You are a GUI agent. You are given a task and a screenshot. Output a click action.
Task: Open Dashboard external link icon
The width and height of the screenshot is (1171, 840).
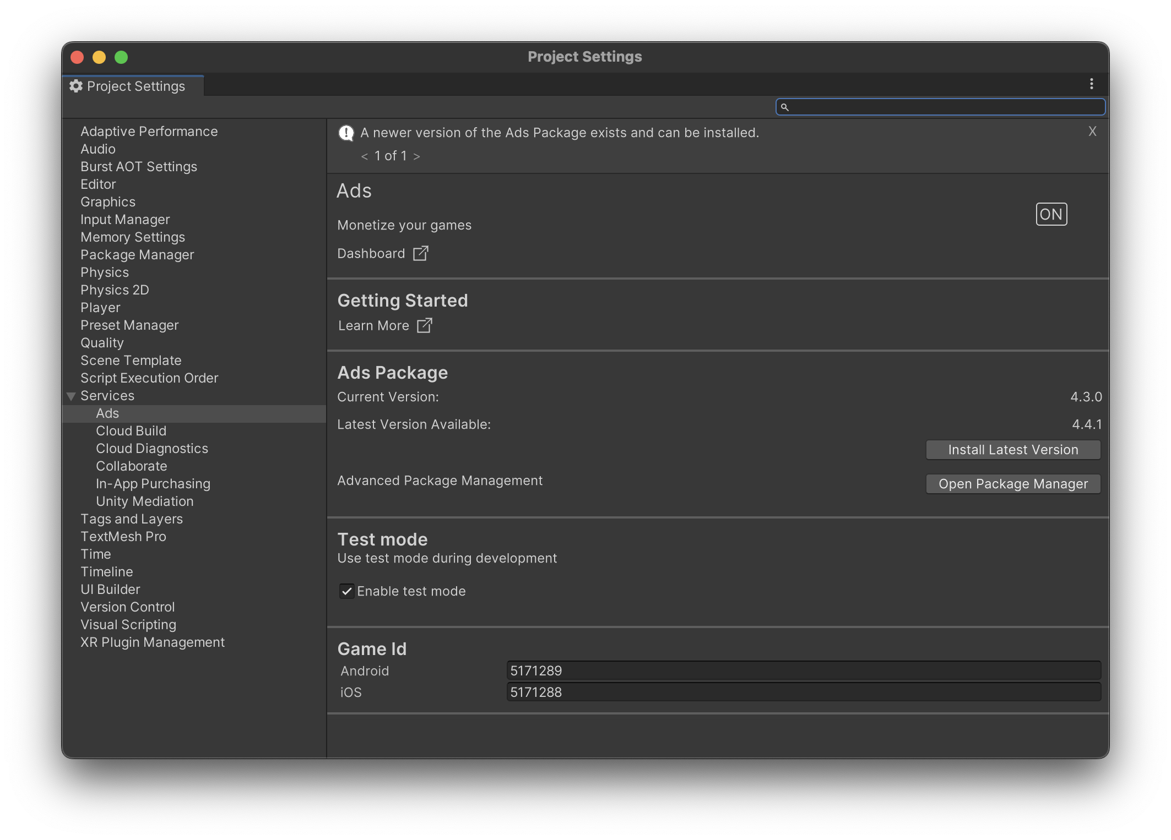(x=421, y=253)
